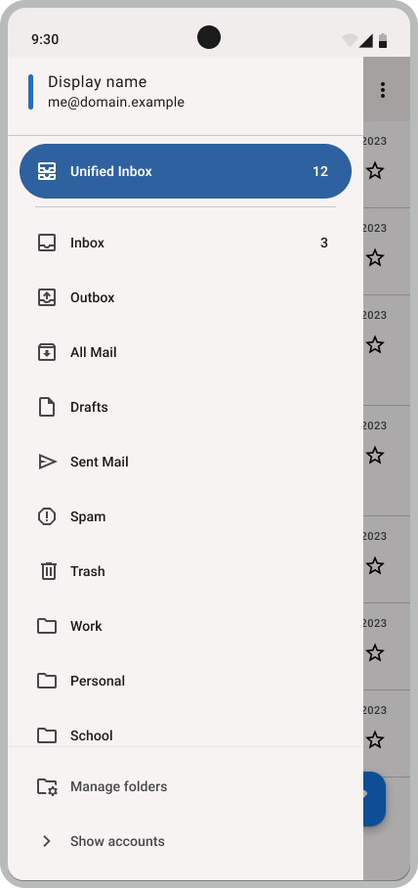Open the Personal folder

(x=186, y=681)
